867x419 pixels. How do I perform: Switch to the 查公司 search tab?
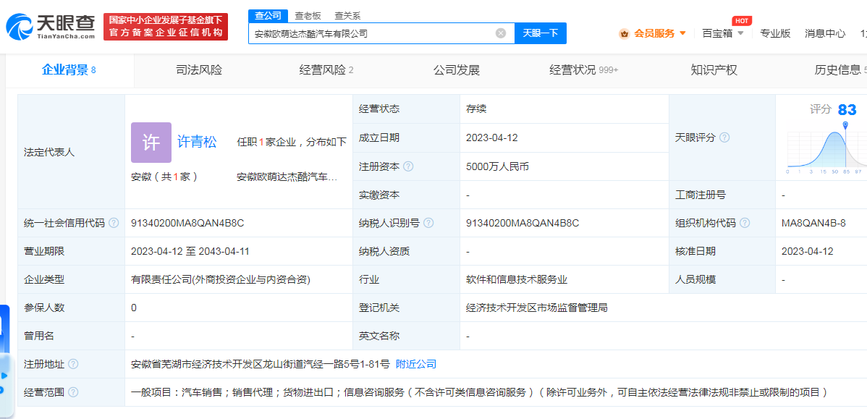[x=268, y=15]
